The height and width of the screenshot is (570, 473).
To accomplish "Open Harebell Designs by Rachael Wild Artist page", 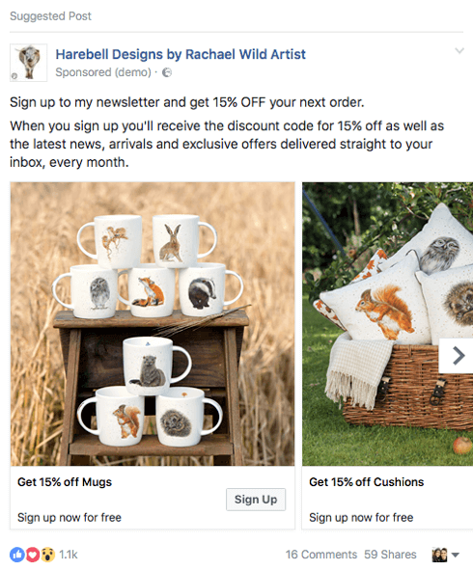I will [x=181, y=54].
